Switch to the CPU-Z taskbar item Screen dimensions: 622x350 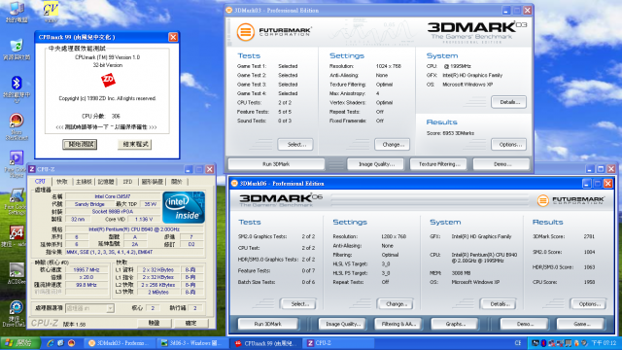(338, 343)
